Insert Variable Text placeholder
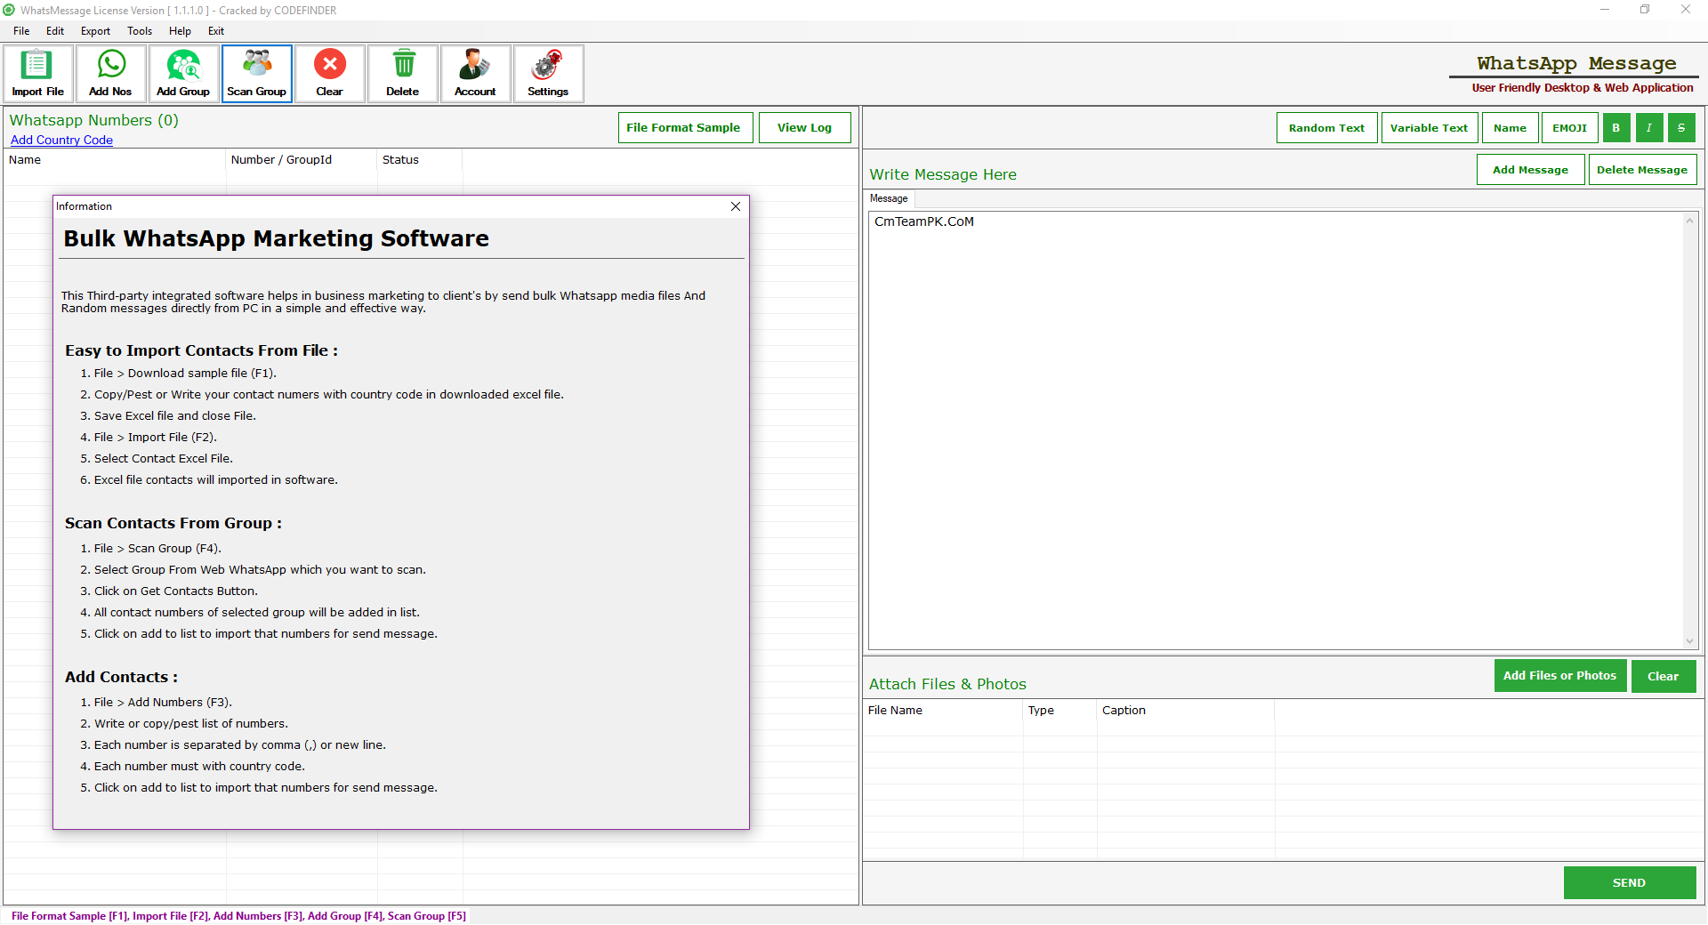 pos(1429,128)
